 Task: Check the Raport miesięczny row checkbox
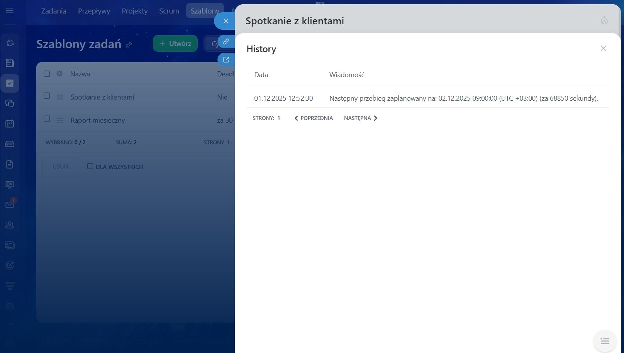[47, 119]
